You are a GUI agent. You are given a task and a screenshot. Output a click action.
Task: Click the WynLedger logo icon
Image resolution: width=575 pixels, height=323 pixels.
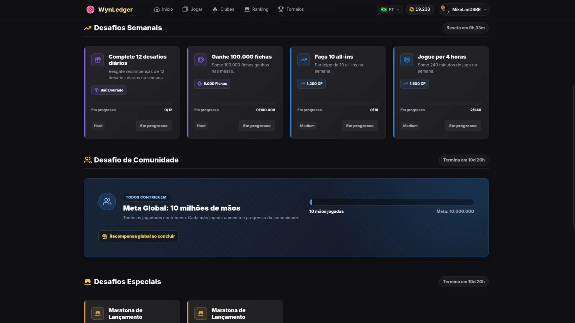click(91, 10)
